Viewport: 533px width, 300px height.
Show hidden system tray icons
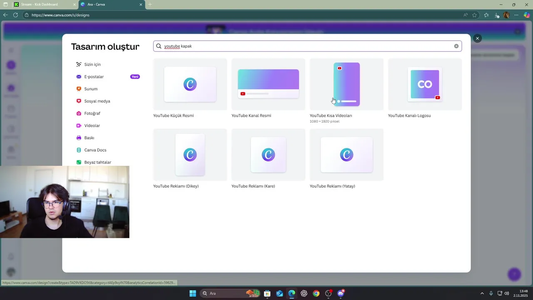pyautogui.click(x=482, y=293)
